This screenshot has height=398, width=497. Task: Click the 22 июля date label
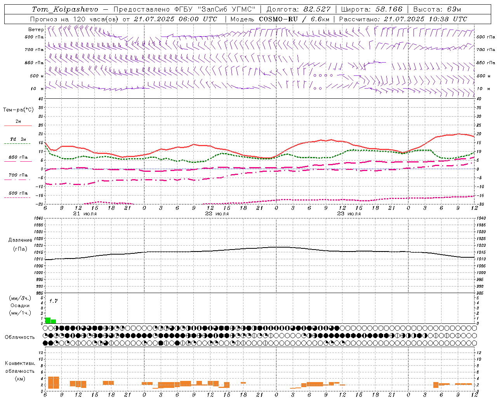(217, 214)
